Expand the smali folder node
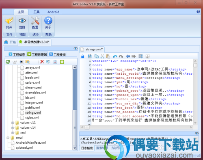This screenshot has height=160, width=203. 8,138
